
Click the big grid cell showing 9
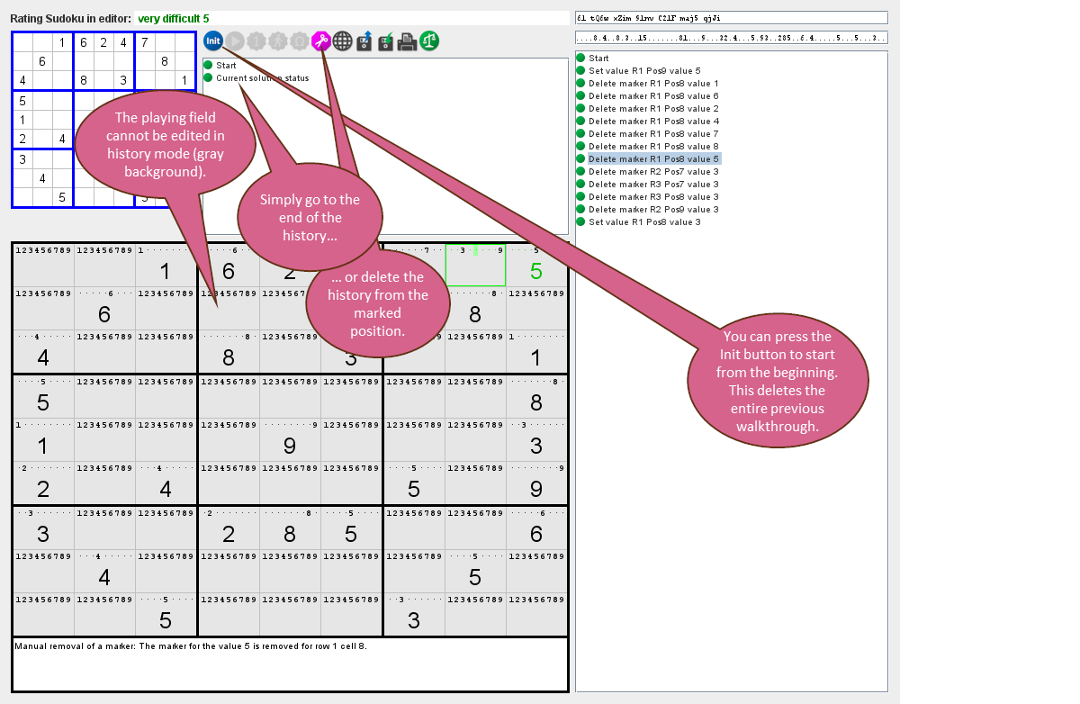[290, 441]
